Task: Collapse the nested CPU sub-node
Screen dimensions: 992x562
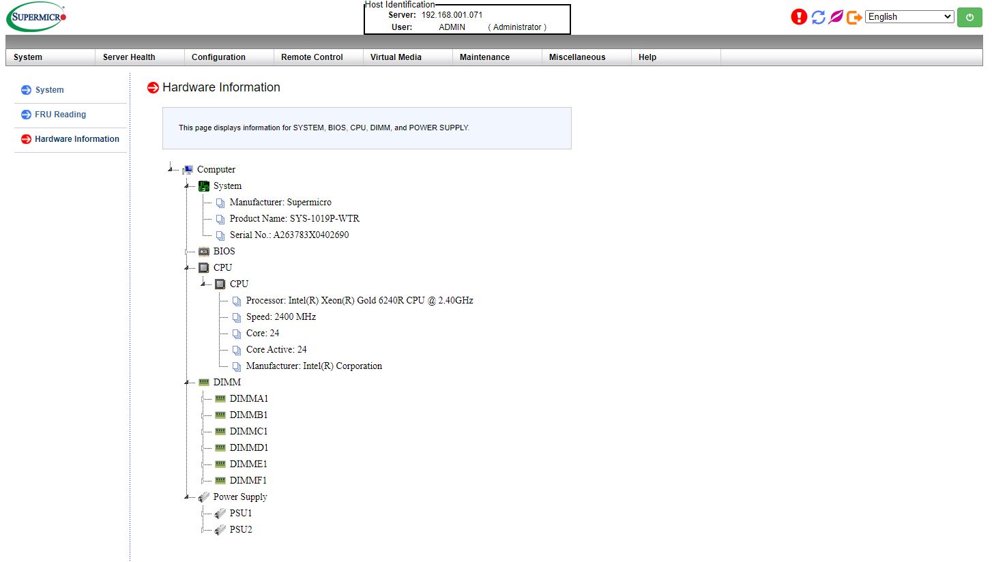Action: point(203,283)
